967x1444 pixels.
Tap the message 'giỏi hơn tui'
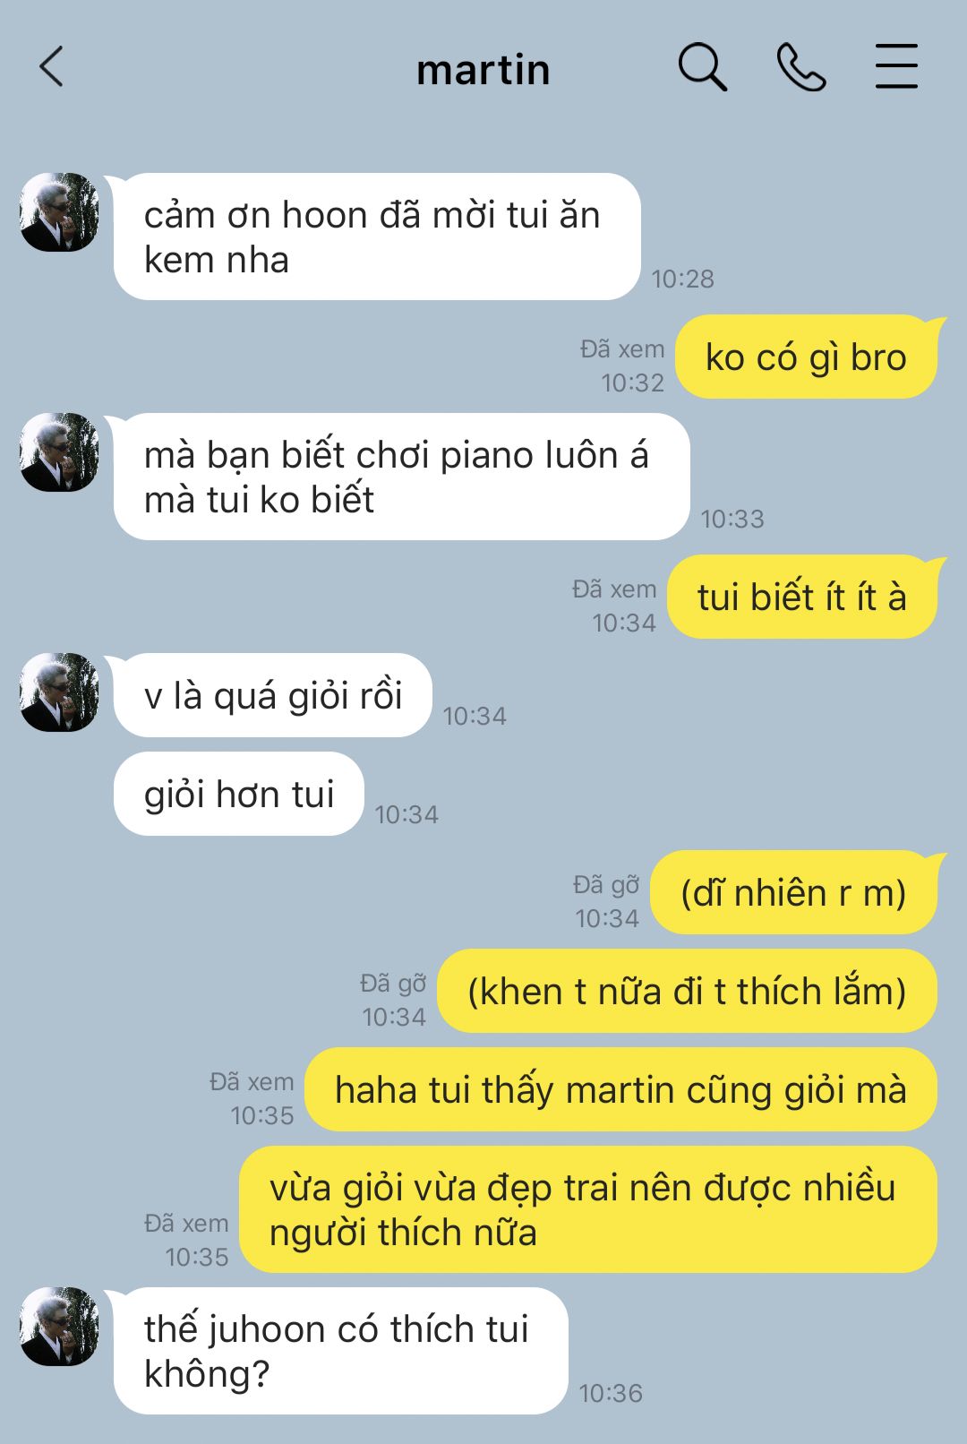click(x=239, y=794)
